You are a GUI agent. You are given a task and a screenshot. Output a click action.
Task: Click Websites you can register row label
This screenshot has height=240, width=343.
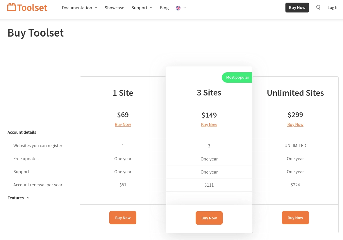coord(37,145)
